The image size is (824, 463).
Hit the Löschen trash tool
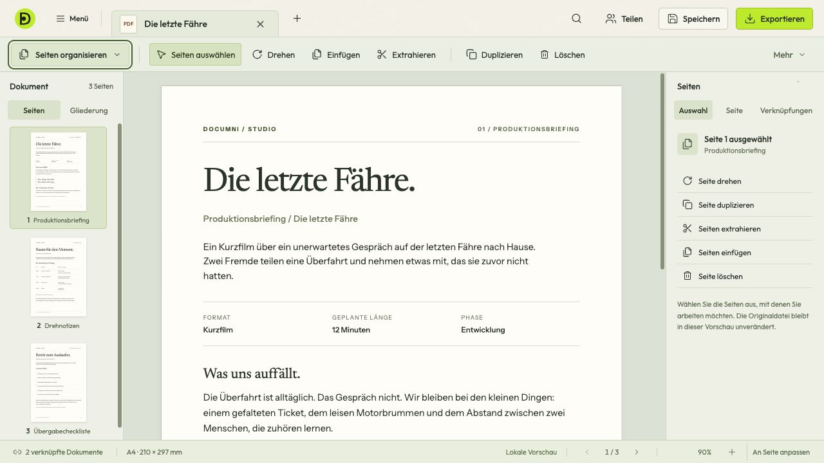(563, 55)
